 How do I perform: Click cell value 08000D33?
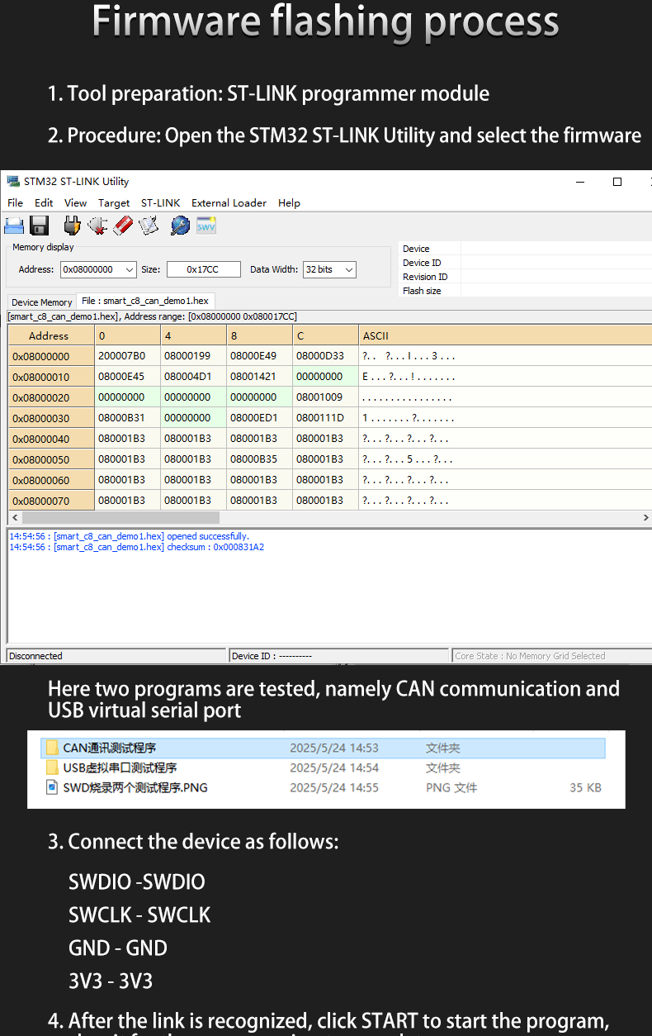coord(325,356)
